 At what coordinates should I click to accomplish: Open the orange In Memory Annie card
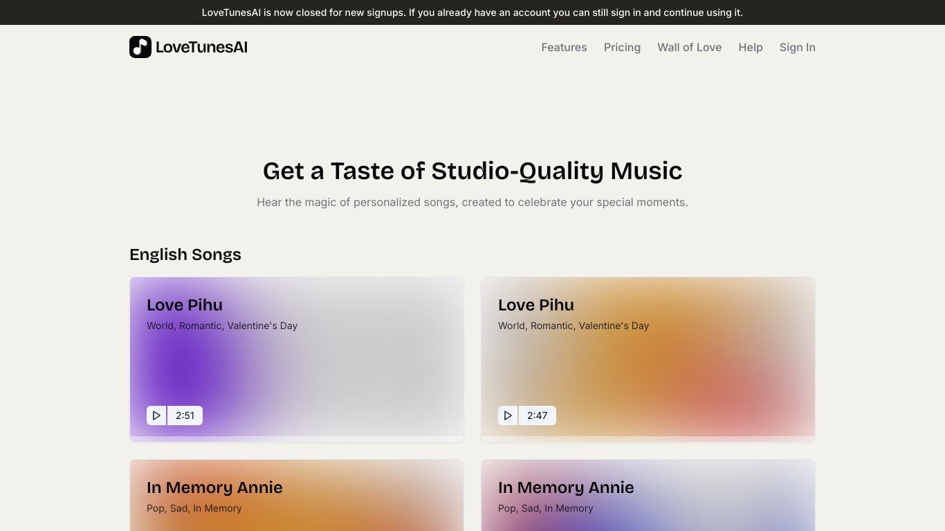click(297, 495)
